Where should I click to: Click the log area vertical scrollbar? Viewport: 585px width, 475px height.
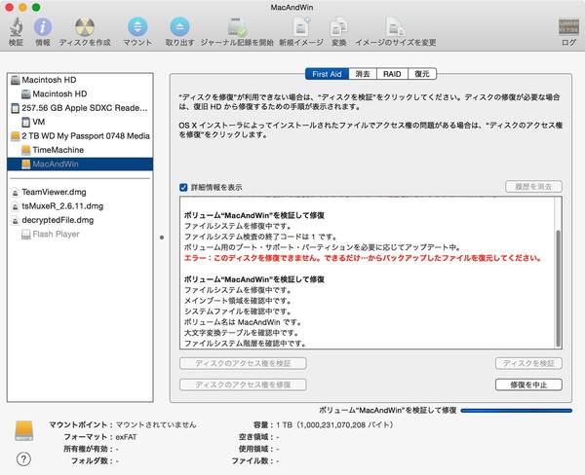[x=558, y=289]
